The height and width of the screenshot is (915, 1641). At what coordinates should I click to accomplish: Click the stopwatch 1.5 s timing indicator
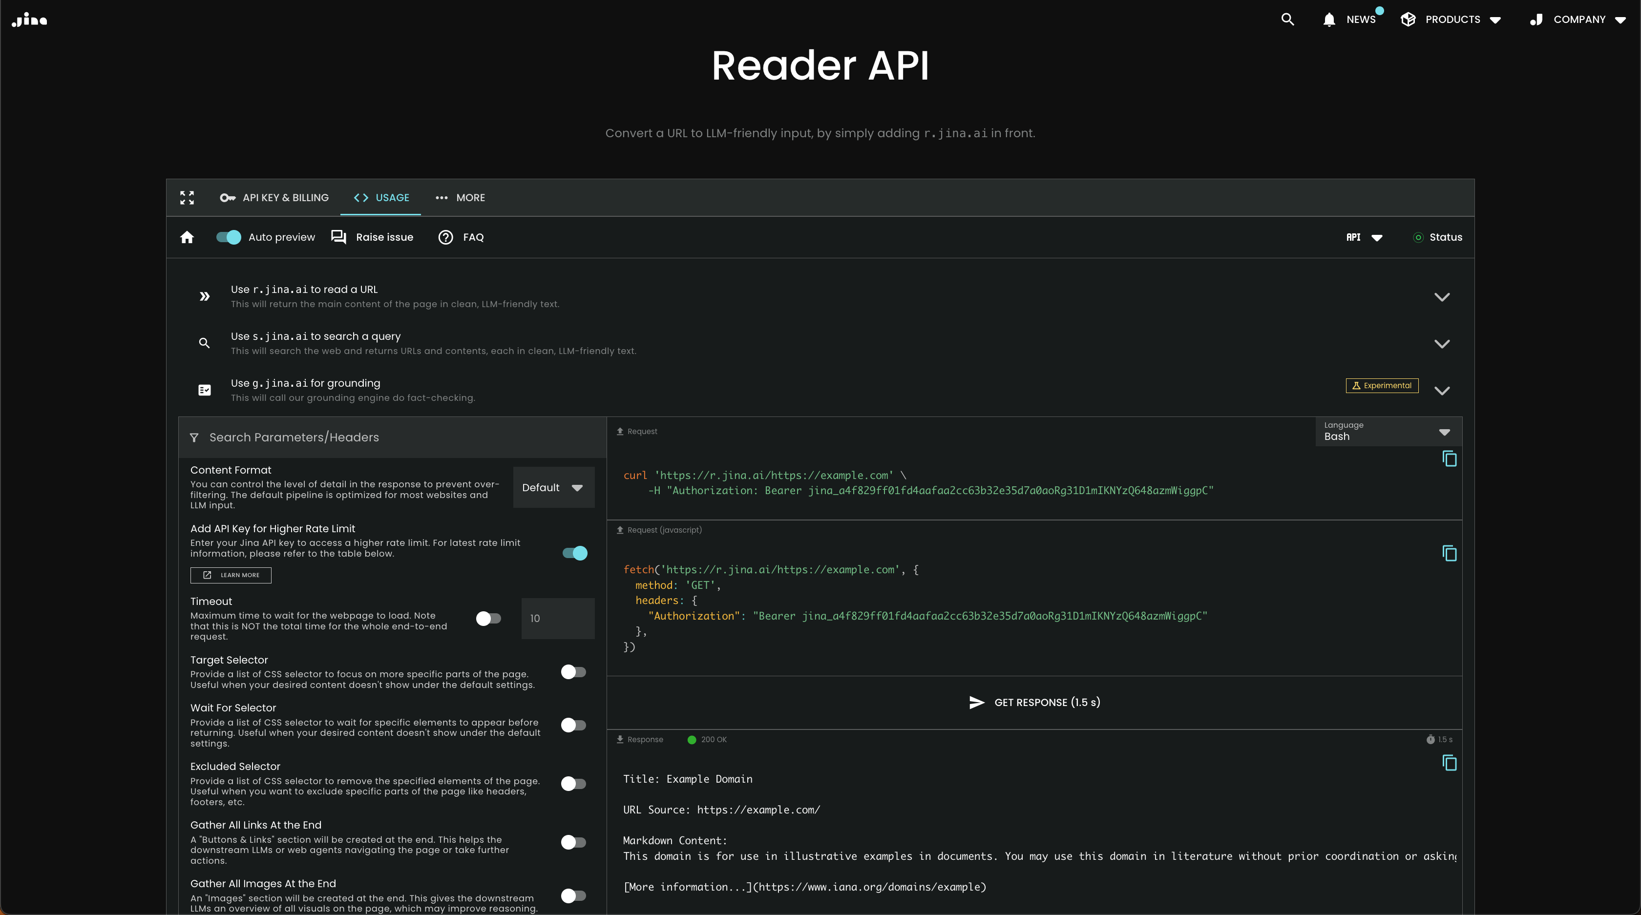click(1439, 739)
